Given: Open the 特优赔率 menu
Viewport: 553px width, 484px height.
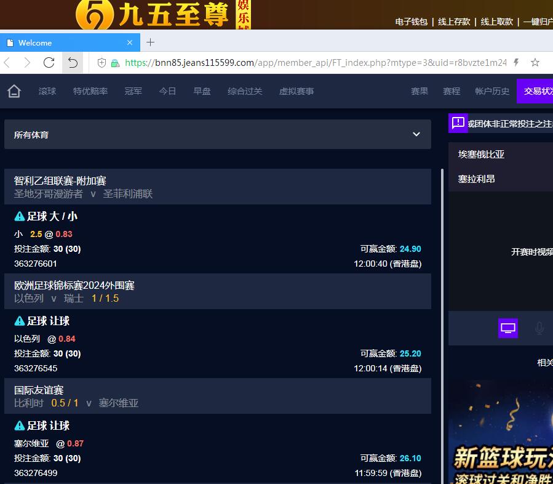Looking at the screenshot, I should pos(90,91).
